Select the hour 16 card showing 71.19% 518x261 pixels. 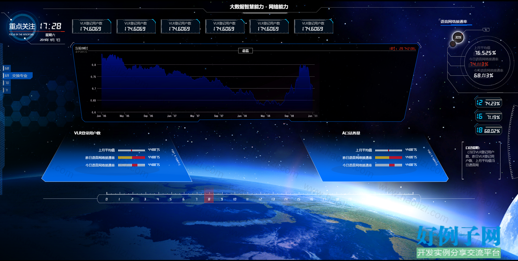[x=489, y=117]
